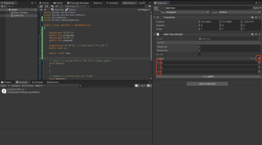Image resolution: width=262 pixels, height=145 pixels.
Task: Add item to Num array
Action: pos(259,58)
